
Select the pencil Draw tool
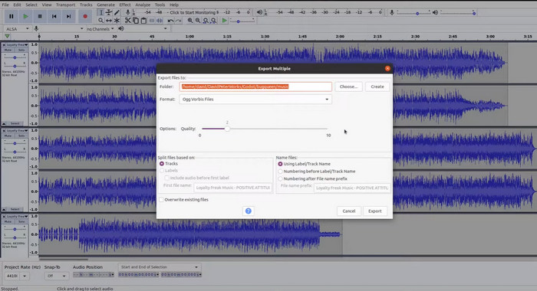point(117,12)
